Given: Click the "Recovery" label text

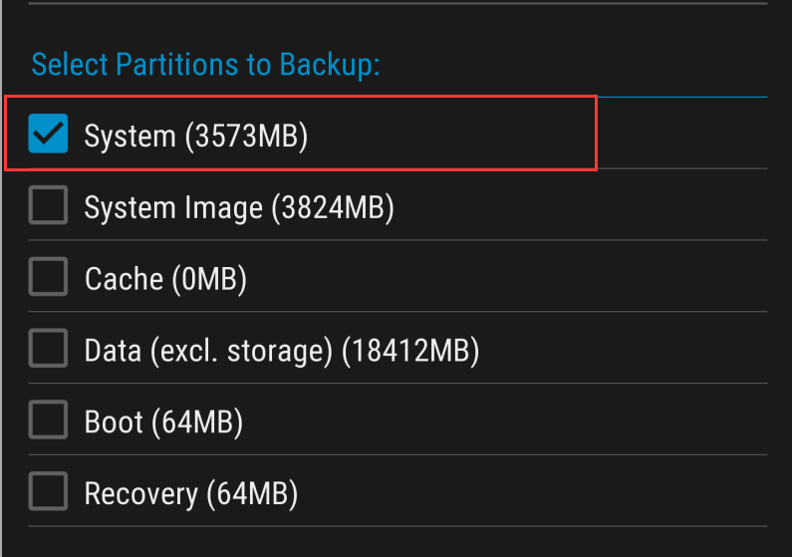Looking at the screenshot, I should (x=140, y=494).
